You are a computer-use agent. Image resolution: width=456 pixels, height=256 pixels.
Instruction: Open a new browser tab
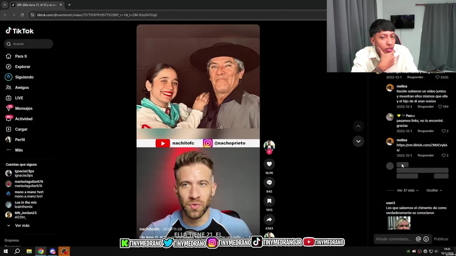coord(69,5)
